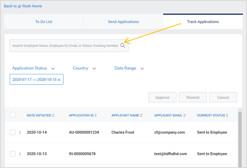Toggle the select-all checkbox in table header
This screenshot has width=247, height=168.
13,115
